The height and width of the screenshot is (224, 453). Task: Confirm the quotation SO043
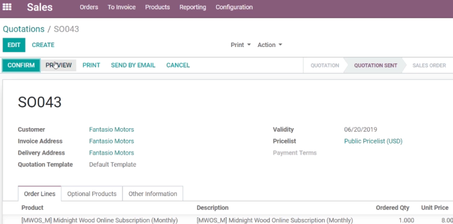tap(21, 65)
